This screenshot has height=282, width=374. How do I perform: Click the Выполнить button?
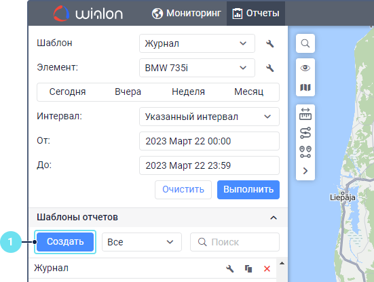click(x=248, y=190)
